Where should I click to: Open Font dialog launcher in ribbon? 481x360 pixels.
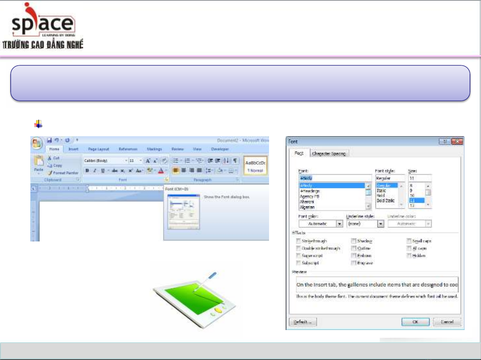point(166,180)
